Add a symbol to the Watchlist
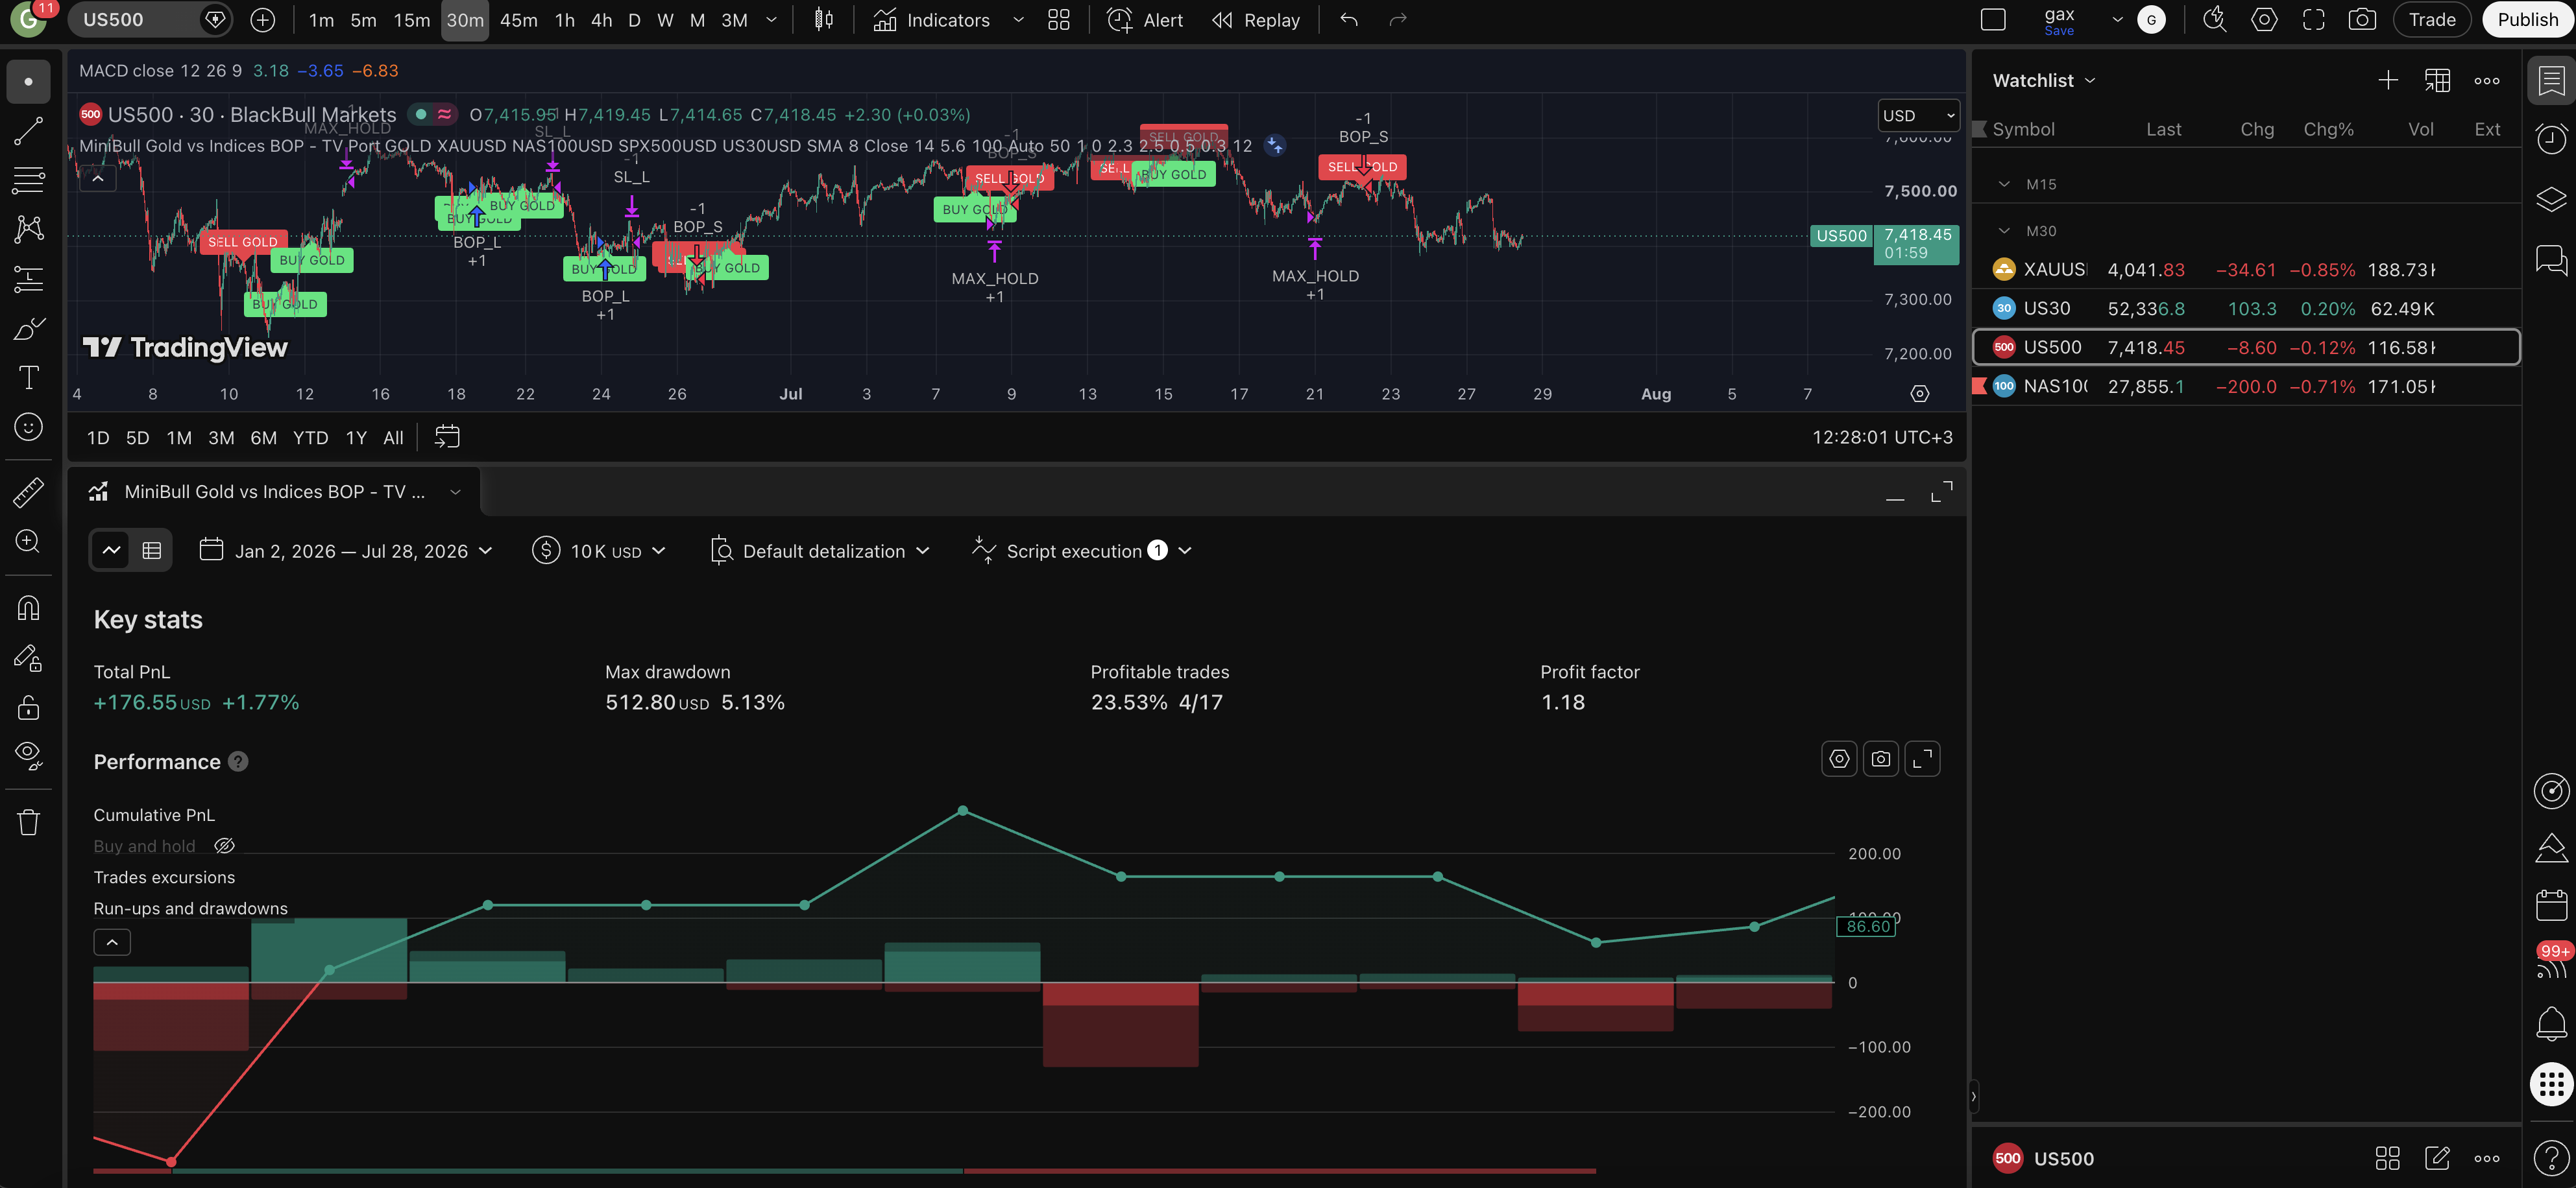The image size is (2576, 1188). [x=2388, y=81]
